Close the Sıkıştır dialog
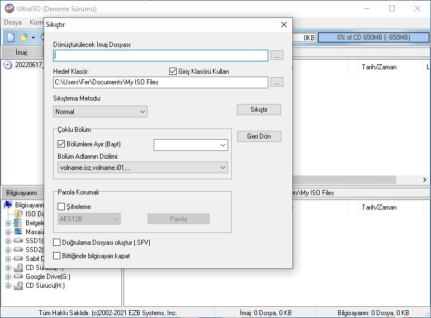The image size is (431, 318). pyautogui.click(x=284, y=25)
